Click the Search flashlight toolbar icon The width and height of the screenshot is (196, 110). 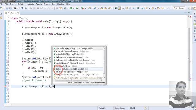[109, 8]
